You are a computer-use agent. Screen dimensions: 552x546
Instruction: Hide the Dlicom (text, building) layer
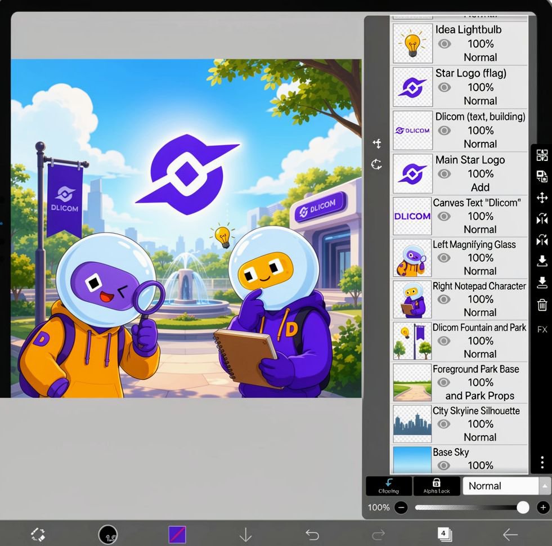click(x=445, y=131)
